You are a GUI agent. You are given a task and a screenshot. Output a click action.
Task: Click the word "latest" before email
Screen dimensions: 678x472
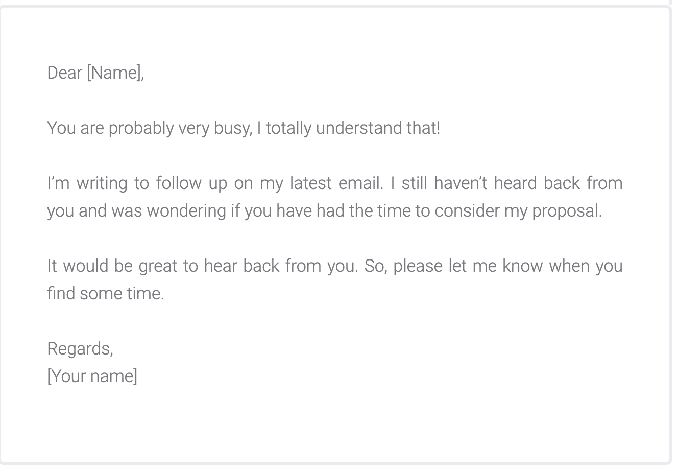point(311,183)
